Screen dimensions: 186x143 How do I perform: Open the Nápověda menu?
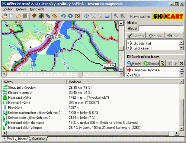pos(37,9)
